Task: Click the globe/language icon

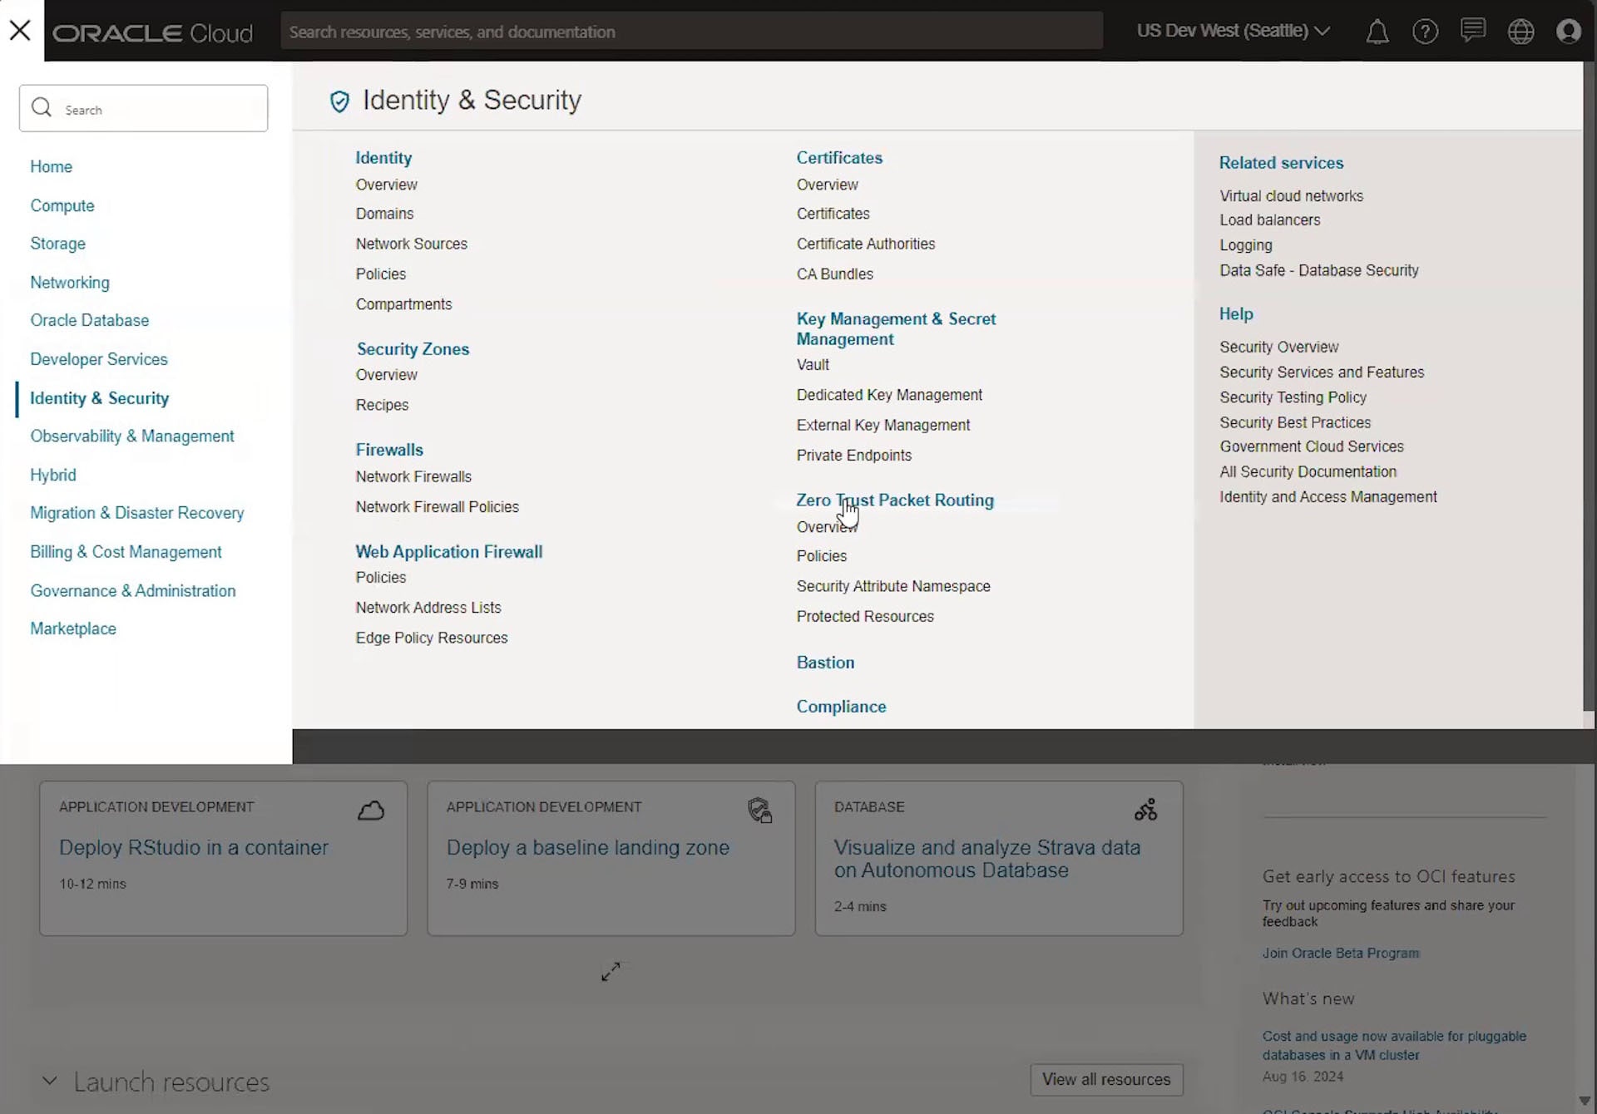Action: [1520, 30]
